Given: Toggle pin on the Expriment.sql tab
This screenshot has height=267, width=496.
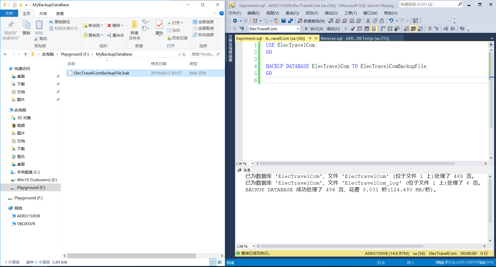Looking at the screenshot, I should pos(310,38).
